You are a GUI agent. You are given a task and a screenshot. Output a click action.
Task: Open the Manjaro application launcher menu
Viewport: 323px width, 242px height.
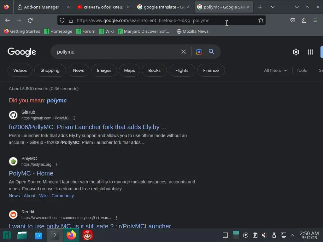pyautogui.click(x=7, y=235)
